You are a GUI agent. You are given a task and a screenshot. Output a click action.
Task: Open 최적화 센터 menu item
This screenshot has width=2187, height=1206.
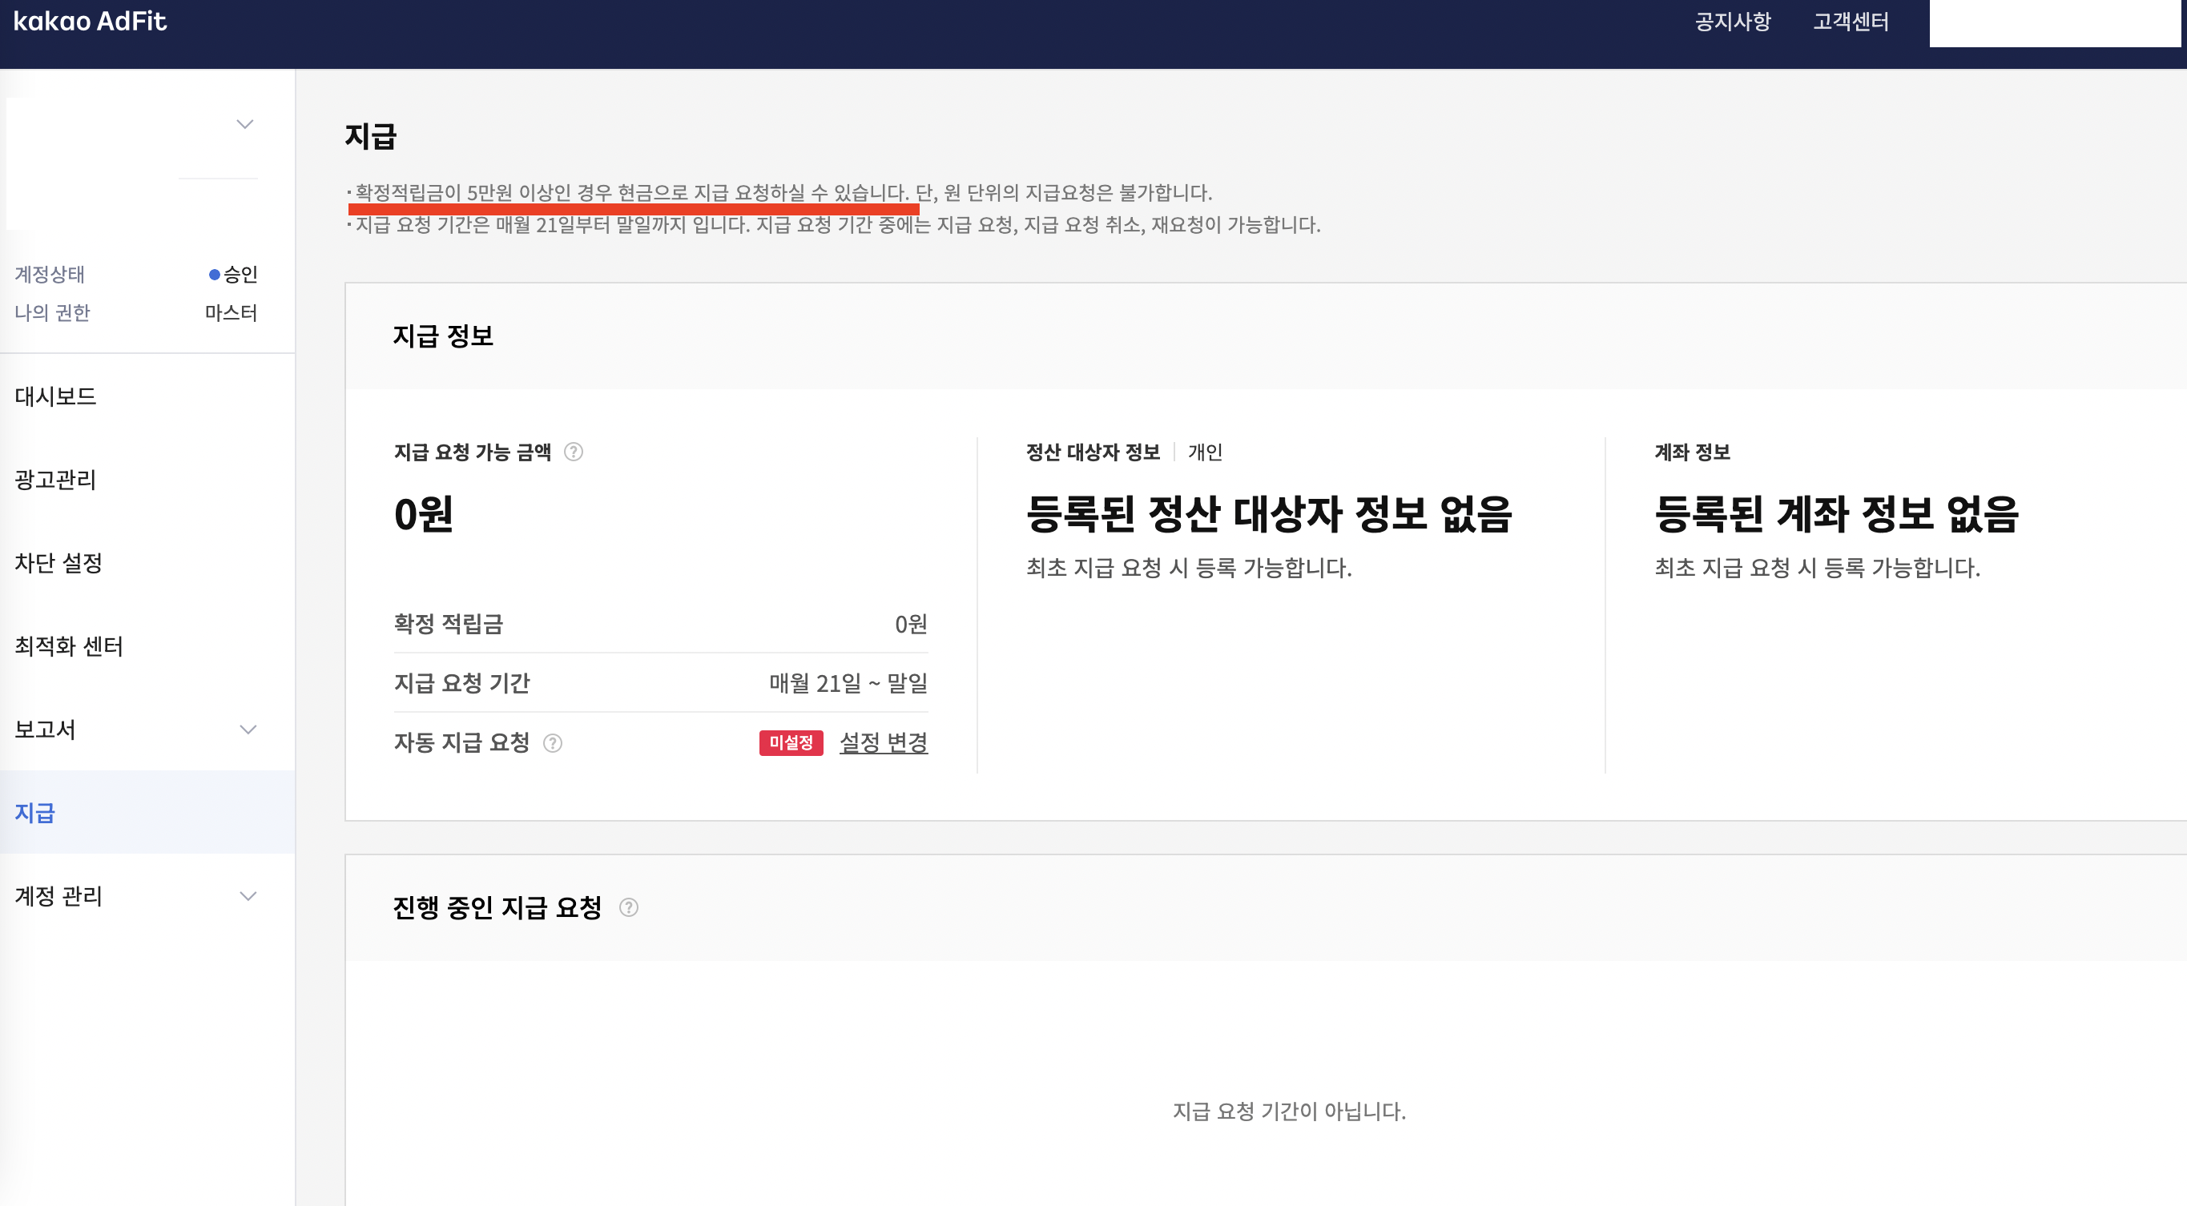tap(69, 646)
